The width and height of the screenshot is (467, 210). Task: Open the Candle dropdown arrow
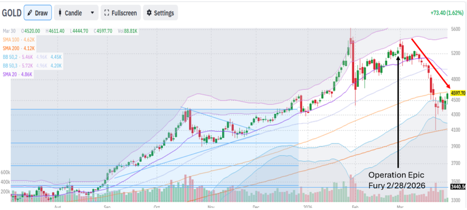pyautogui.click(x=93, y=13)
